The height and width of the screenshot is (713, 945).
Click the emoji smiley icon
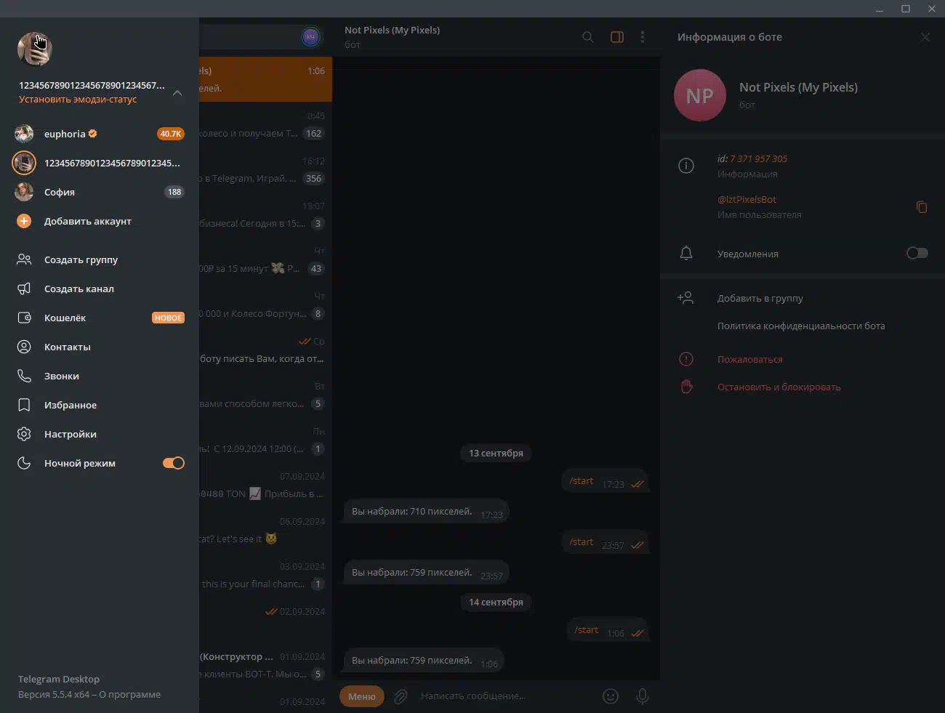click(611, 696)
